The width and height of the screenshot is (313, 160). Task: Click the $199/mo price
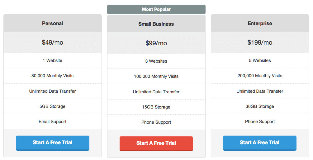260,42
